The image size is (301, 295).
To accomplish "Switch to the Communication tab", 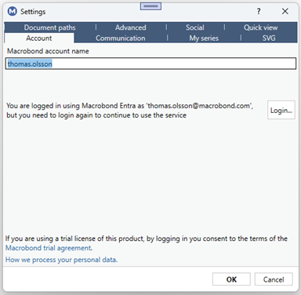I will 120,38.
